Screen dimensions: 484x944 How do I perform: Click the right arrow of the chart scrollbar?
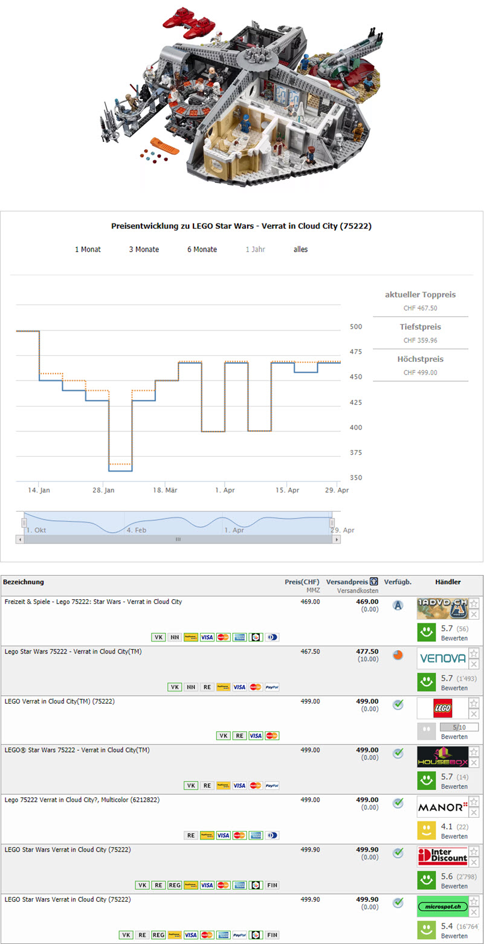[x=337, y=539]
